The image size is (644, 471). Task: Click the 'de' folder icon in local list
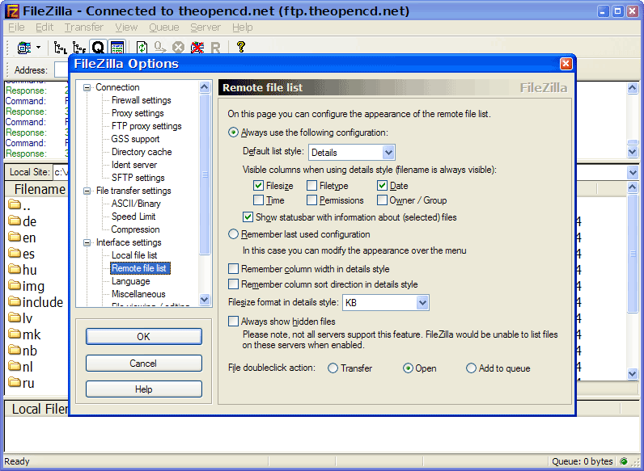[x=15, y=221]
